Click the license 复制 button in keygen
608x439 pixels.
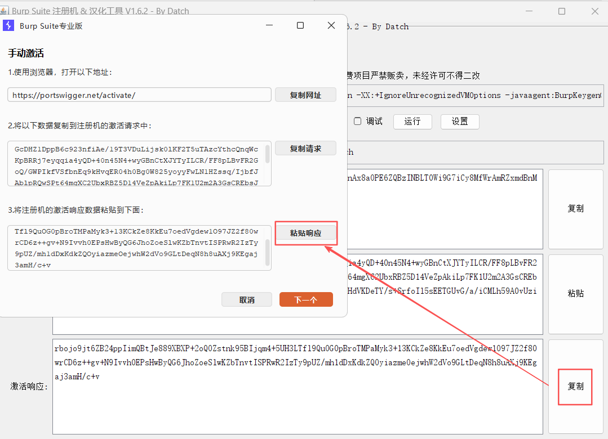[x=576, y=209]
